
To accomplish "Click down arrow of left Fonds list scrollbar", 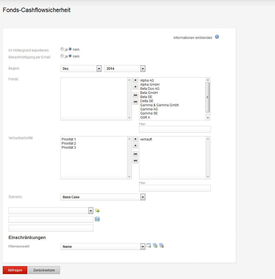I will click(x=129, y=118).
